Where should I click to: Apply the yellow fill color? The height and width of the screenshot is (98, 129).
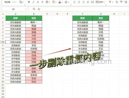coord(53,2)
